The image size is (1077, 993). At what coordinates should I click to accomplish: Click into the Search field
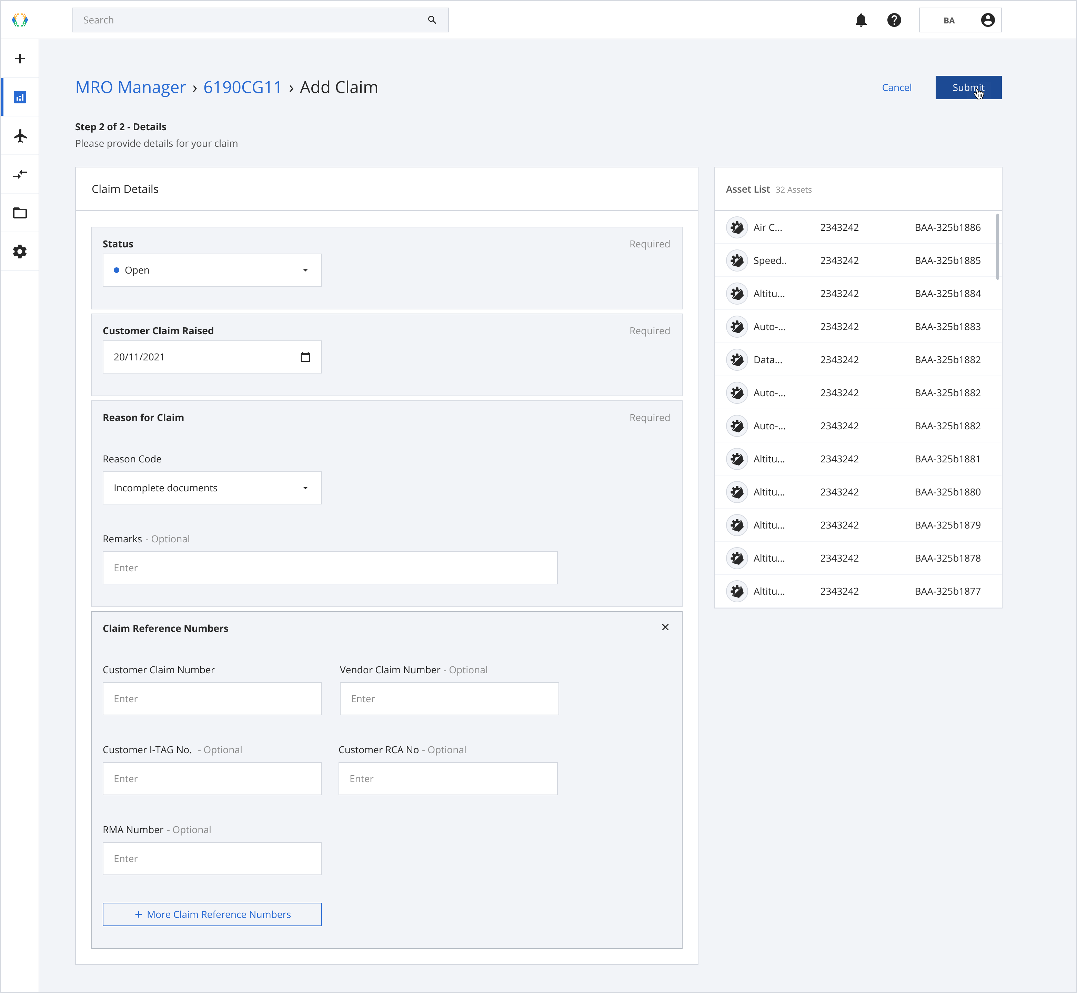[260, 20]
